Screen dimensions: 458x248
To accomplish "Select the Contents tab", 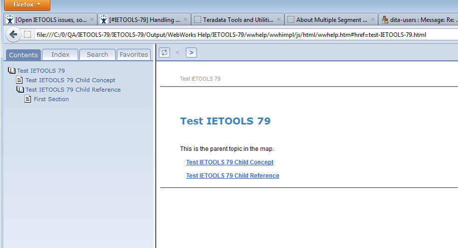I will (23, 55).
